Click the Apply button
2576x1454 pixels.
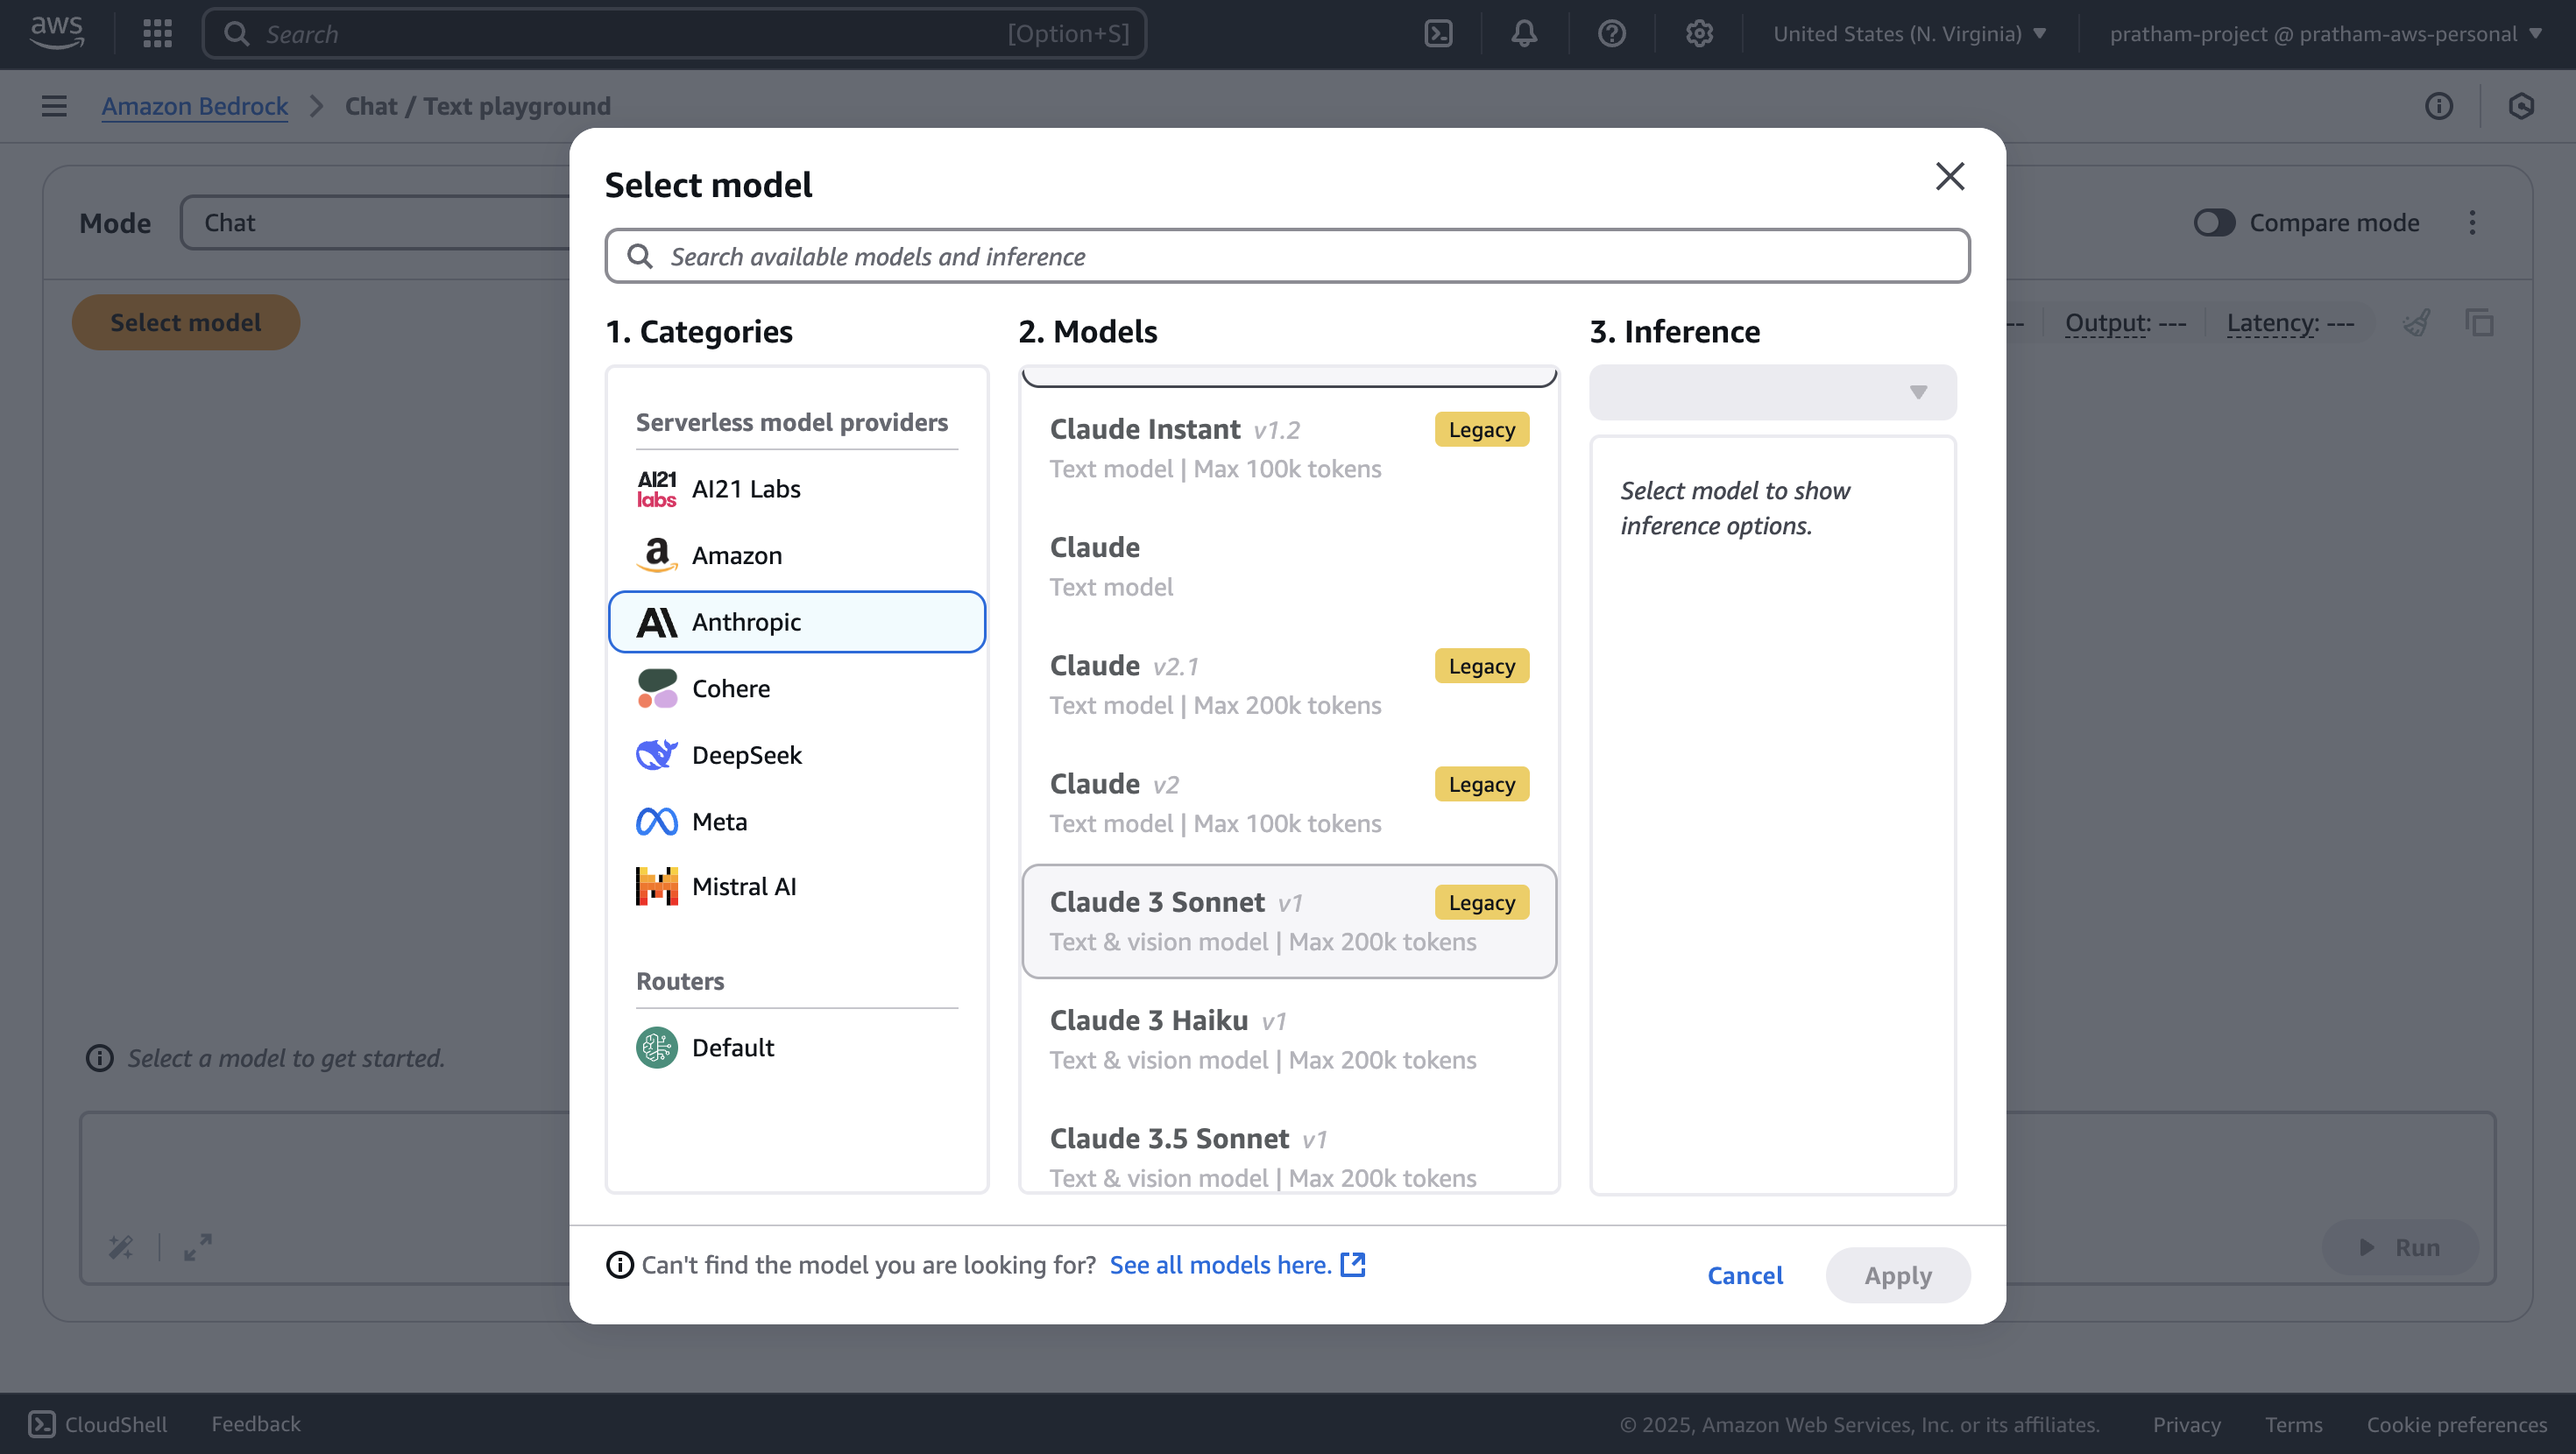pyautogui.click(x=1898, y=1276)
